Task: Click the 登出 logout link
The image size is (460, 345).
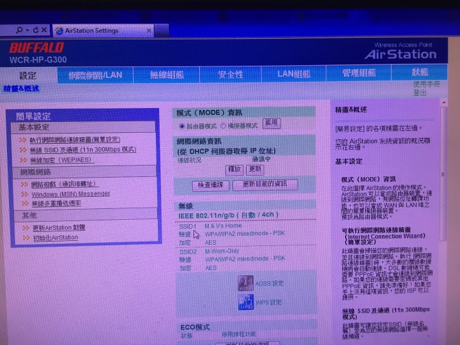Action: [420, 93]
